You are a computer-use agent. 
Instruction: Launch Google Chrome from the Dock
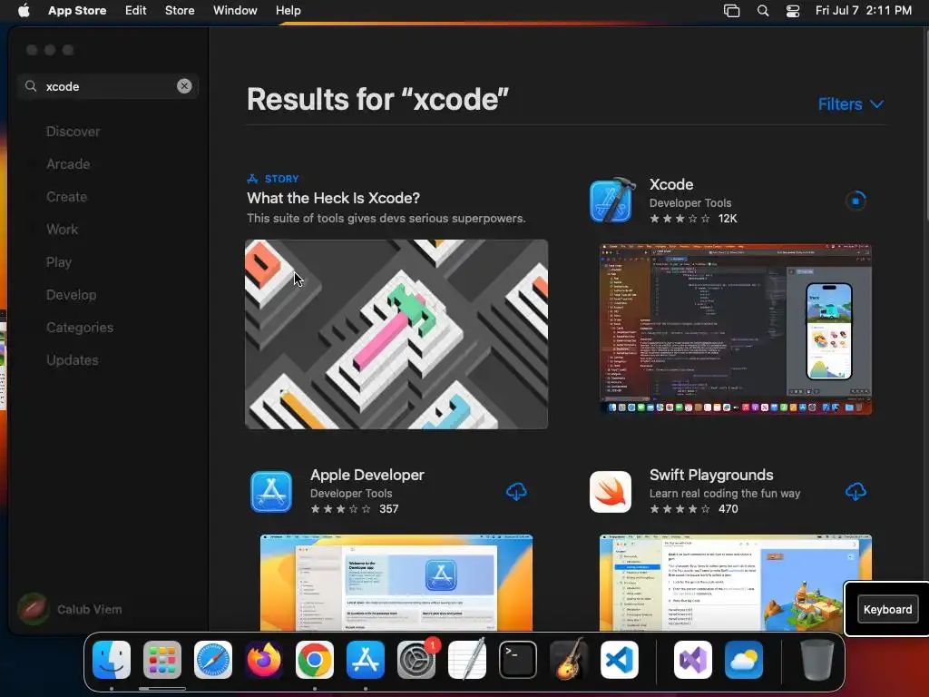(315, 660)
